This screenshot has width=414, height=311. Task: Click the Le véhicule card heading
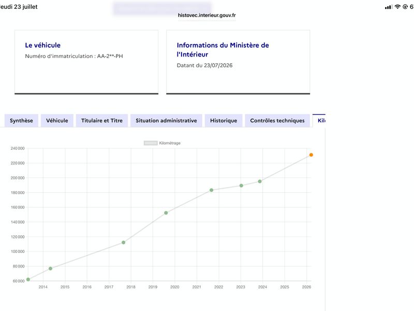click(x=43, y=45)
